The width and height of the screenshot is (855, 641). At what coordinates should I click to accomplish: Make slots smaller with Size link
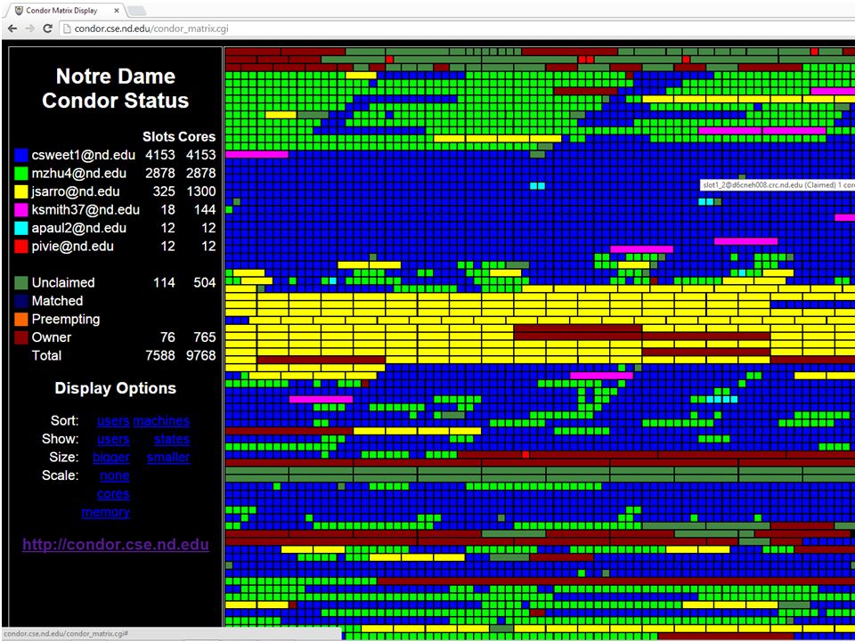[x=168, y=458]
